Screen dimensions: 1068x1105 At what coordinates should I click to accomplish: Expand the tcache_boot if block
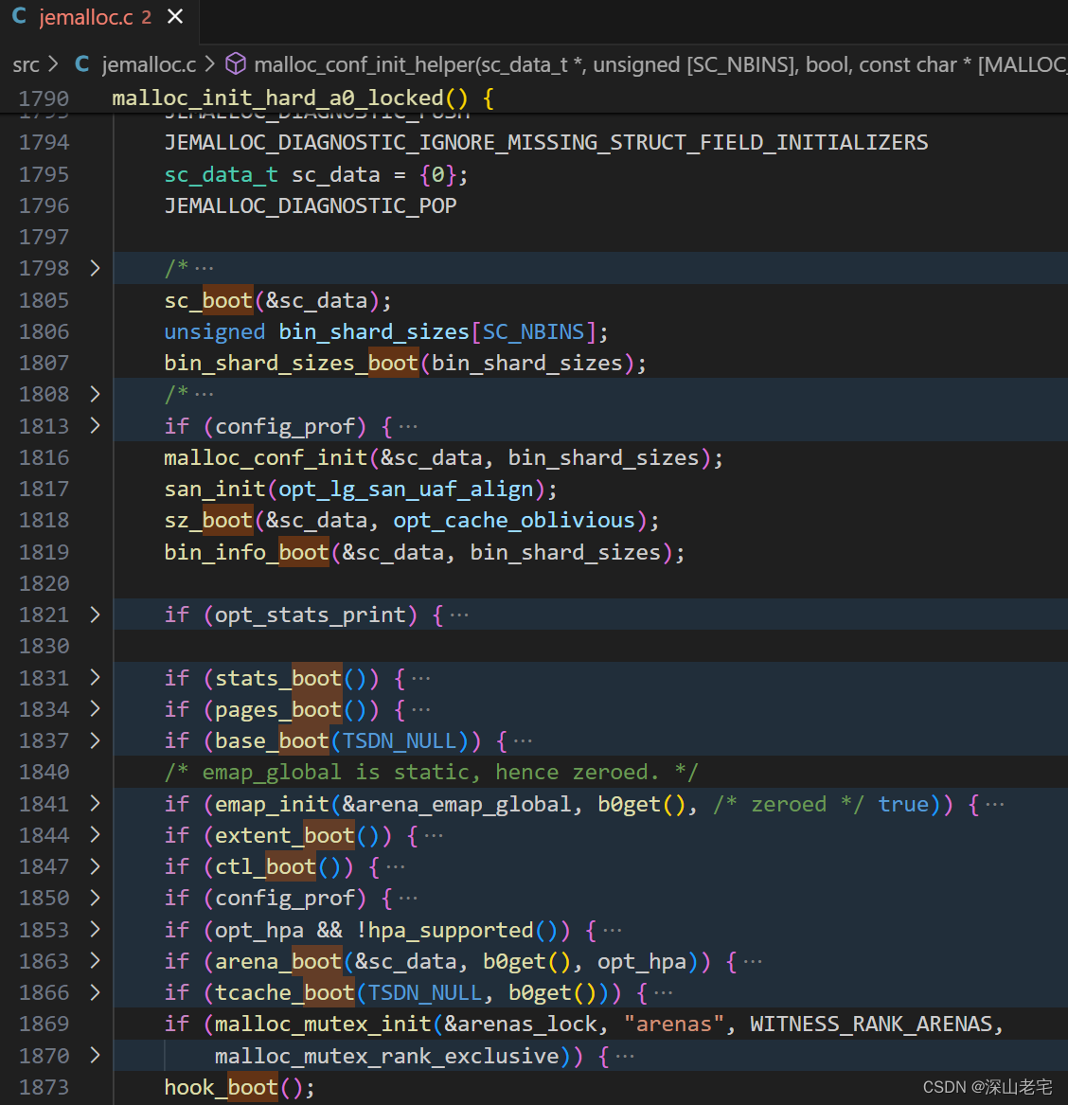(x=94, y=992)
